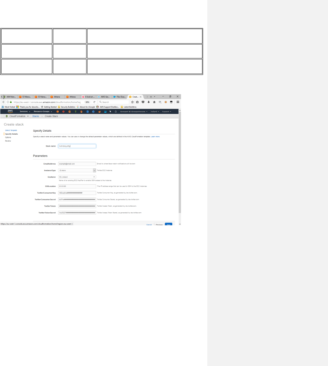The width and height of the screenshot is (328, 366).
Task: Open the Getting Started bookmark
Action: point(49,107)
